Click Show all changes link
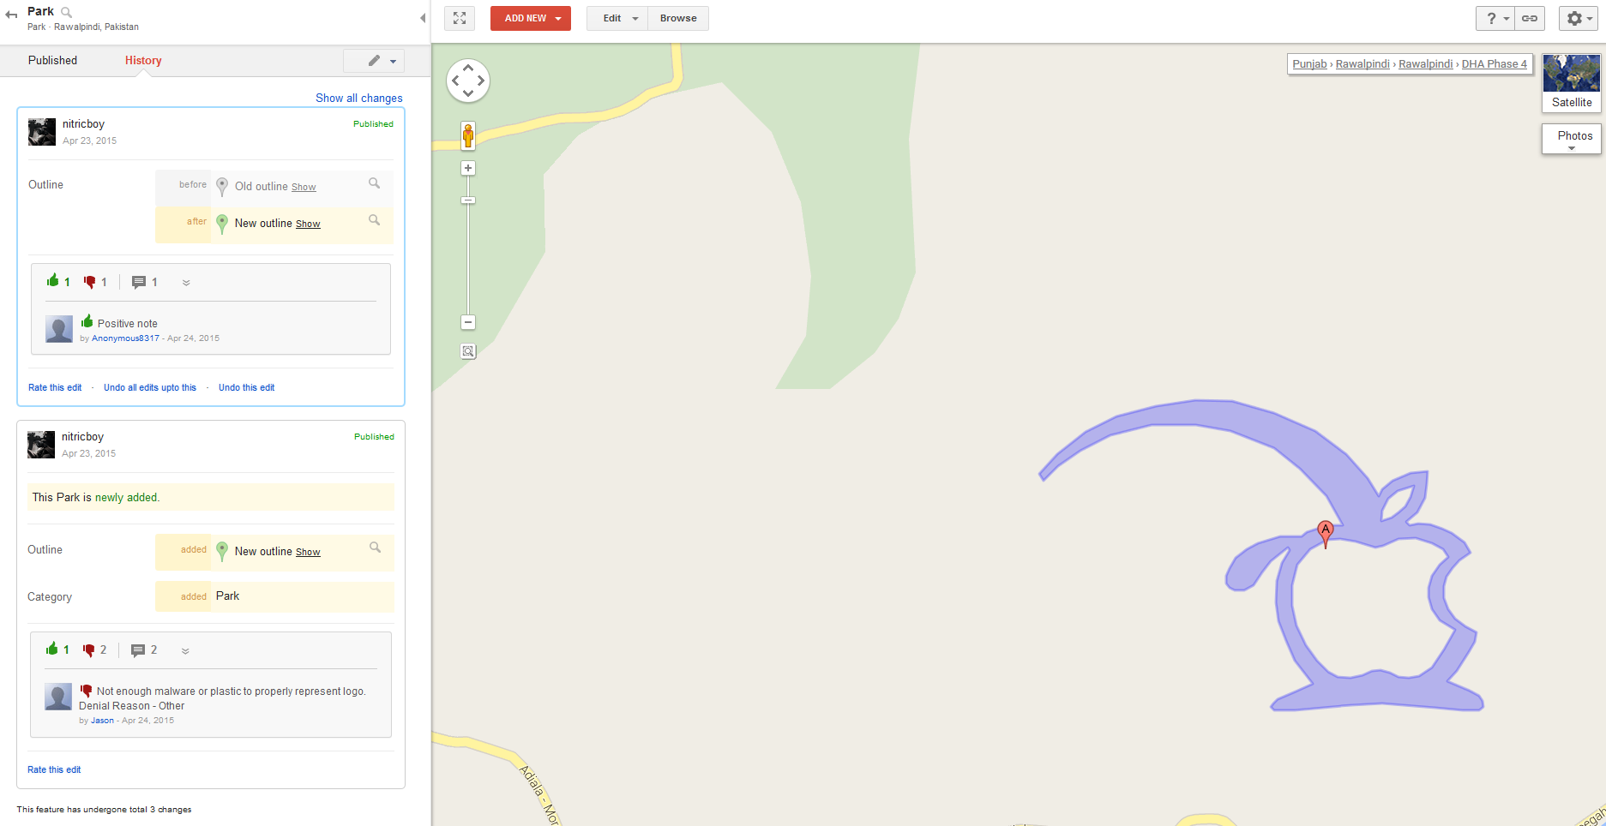The width and height of the screenshot is (1606, 826). tap(359, 98)
